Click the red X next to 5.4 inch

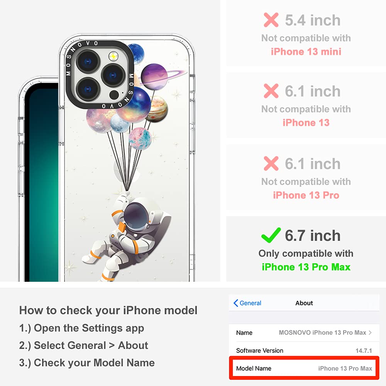[271, 20]
